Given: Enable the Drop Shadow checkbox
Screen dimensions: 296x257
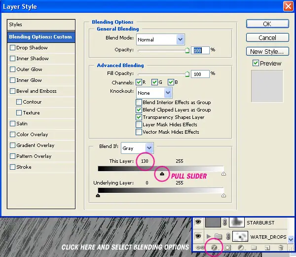Looking at the screenshot, I should coord(12,47).
